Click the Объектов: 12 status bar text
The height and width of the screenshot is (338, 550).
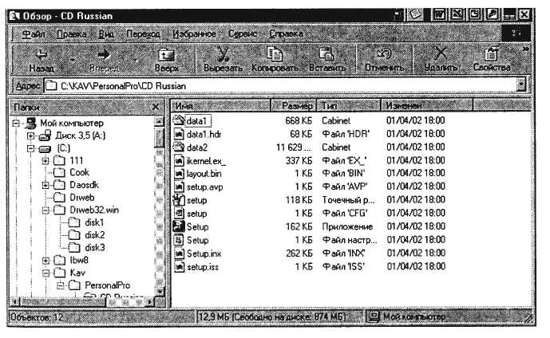point(37,317)
